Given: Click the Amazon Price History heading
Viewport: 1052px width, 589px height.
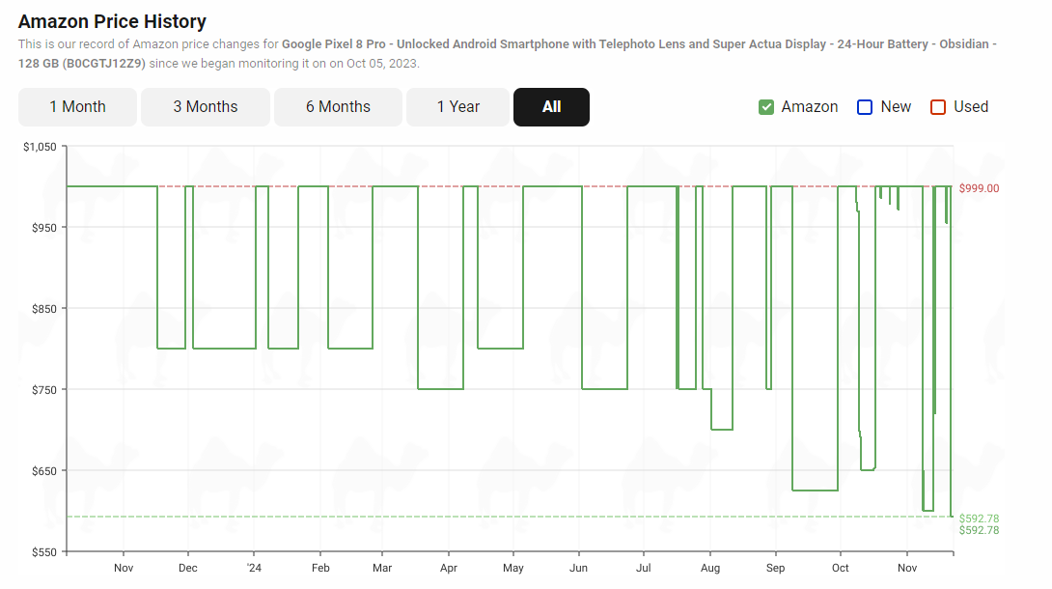Looking at the screenshot, I should click(112, 21).
